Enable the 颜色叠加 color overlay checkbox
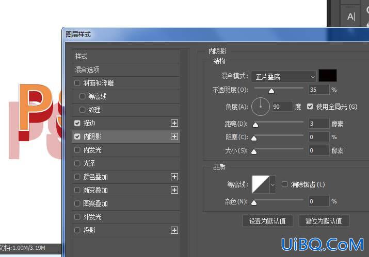Screen dimensions: 369x257 point(77,177)
